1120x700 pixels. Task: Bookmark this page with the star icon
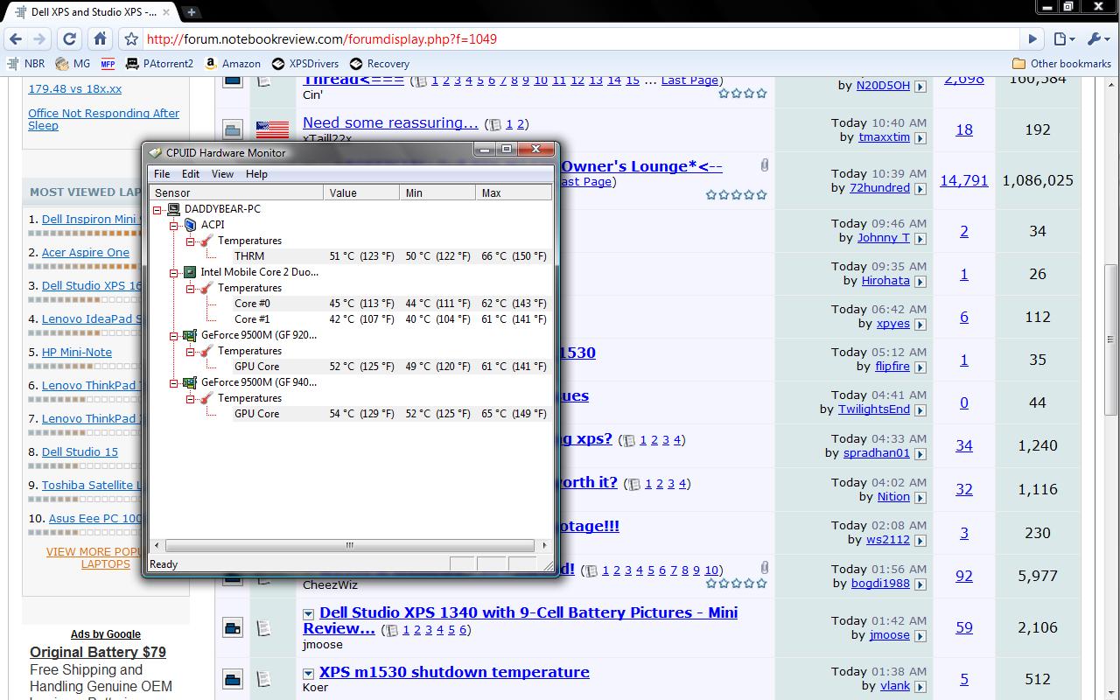[x=131, y=38]
